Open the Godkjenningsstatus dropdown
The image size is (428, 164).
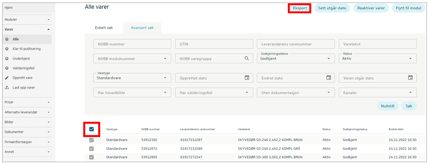pyautogui.click(x=295, y=59)
